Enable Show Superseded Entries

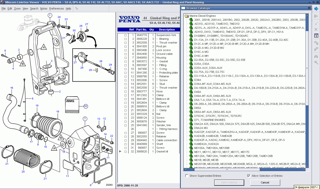click(x=186, y=176)
